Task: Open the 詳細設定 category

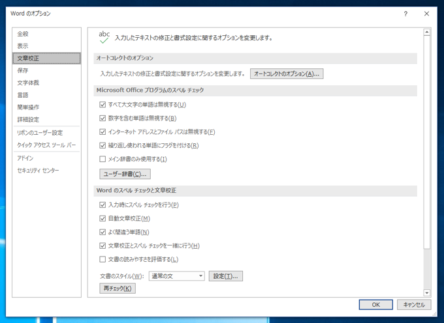Action: point(46,119)
